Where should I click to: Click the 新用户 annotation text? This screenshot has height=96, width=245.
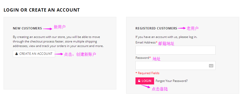[59, 27]
